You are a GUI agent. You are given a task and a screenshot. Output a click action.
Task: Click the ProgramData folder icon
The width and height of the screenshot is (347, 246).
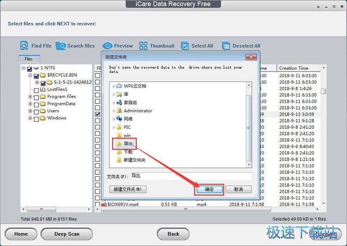[43, 104]
